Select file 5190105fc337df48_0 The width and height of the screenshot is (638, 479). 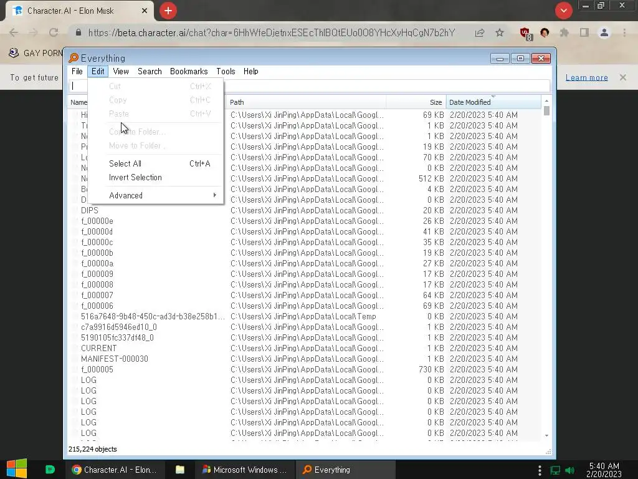117,337
